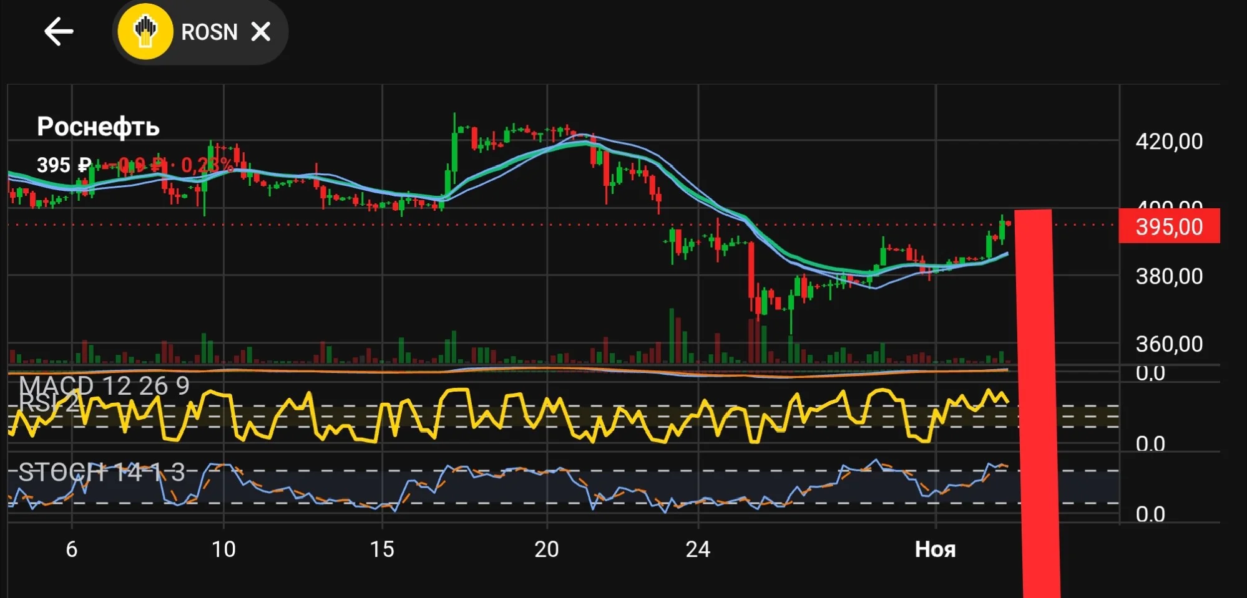1247x598 pixels.
Task: Tap the 420,00 price axis label
Action: pos(1169,142)
